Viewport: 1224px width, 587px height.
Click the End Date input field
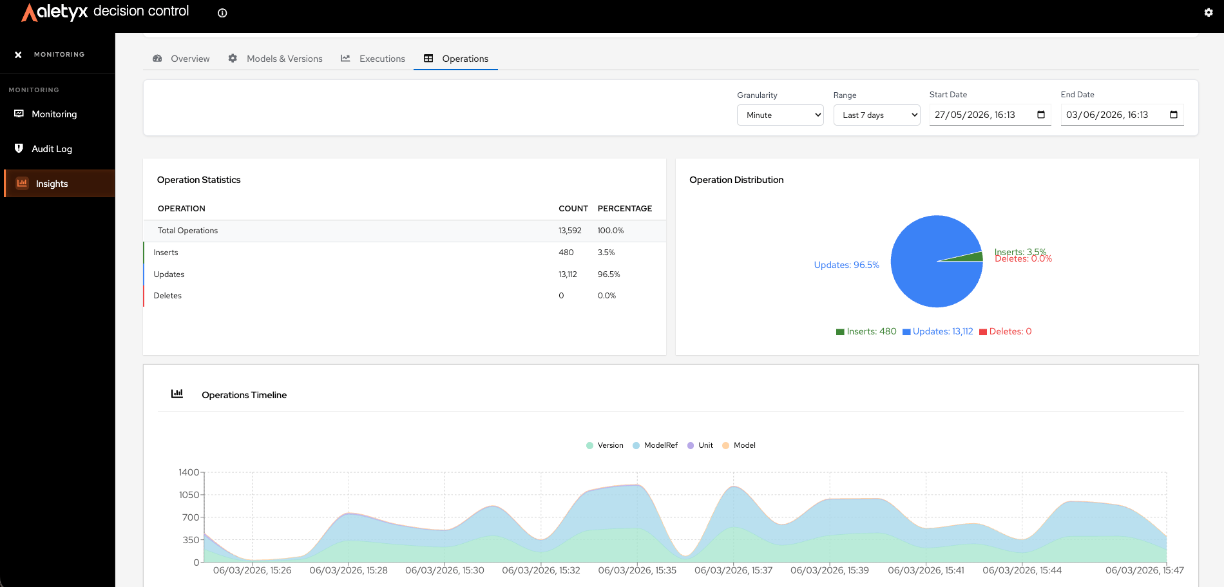coord(1122,115)
